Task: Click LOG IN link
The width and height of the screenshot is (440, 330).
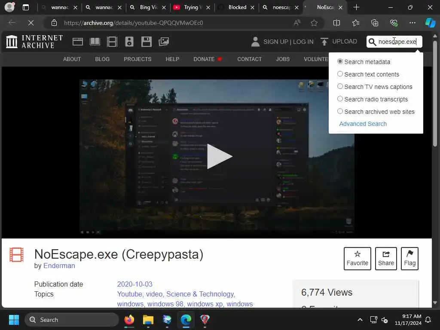Action: (x=303, y=42)
